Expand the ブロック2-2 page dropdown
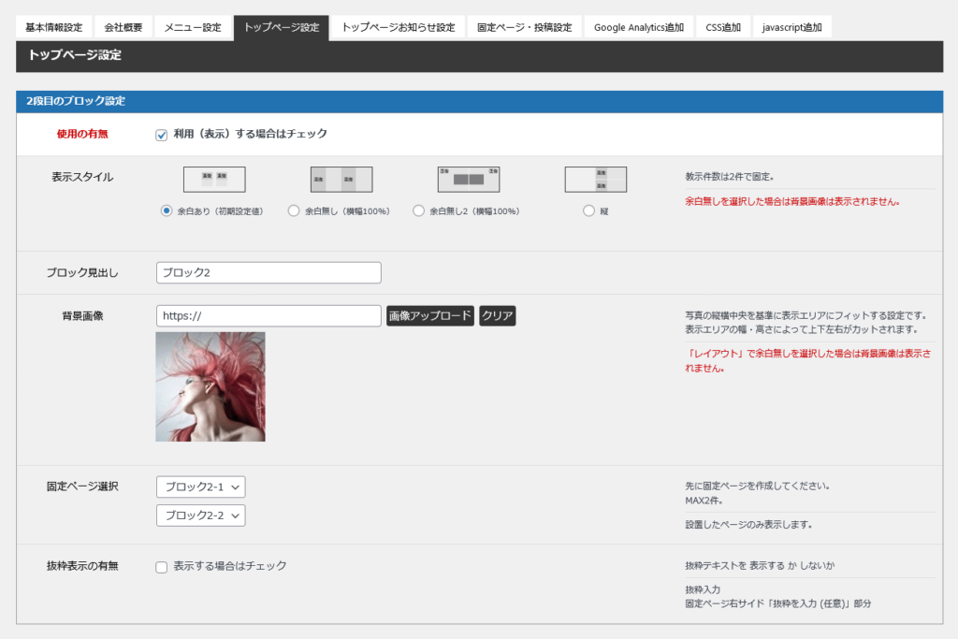 (x=201, y=516)
